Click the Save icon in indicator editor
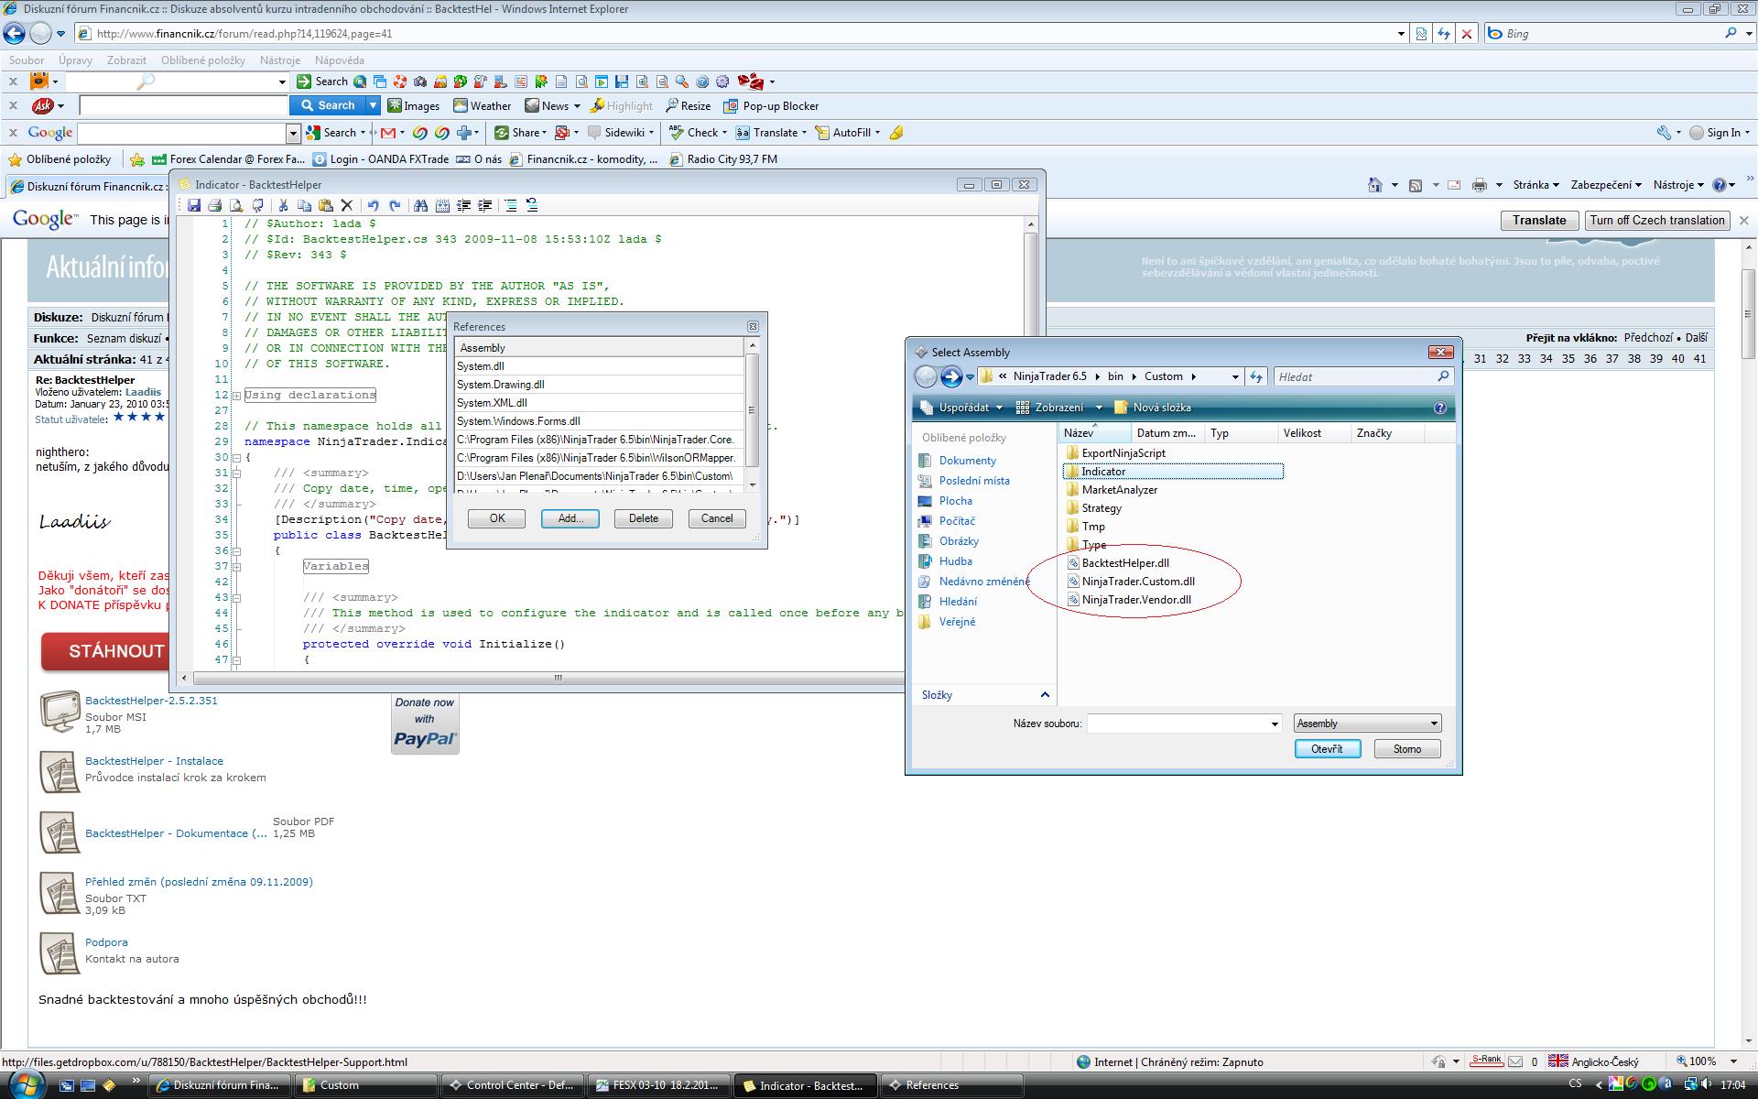 coord(194,206)
